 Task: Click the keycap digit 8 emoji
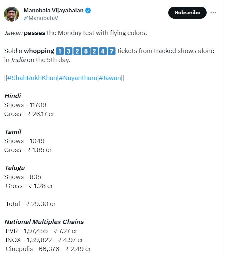click(85, 51)
